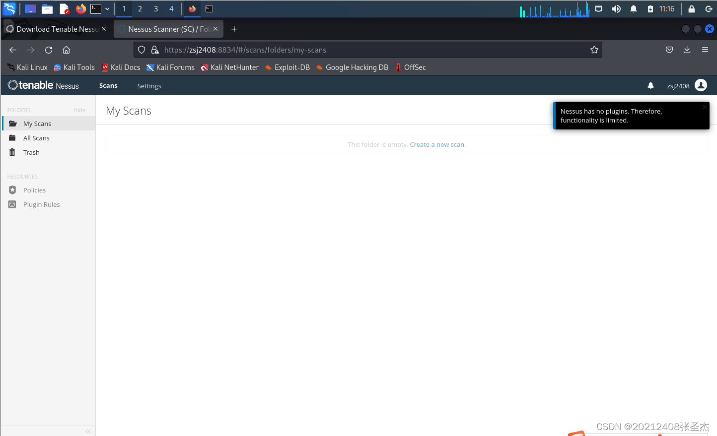
Task: Click the tenable Nessus logo
Action: coord(44,85)
